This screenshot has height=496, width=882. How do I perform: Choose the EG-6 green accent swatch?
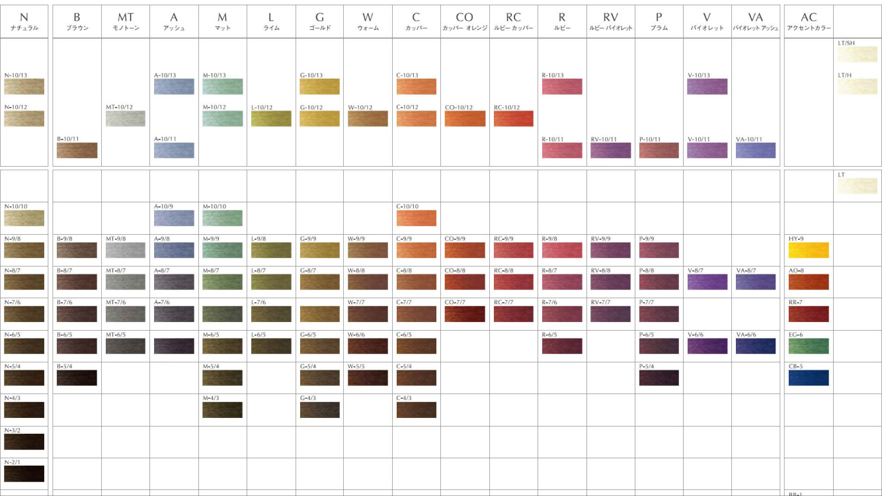809,346
